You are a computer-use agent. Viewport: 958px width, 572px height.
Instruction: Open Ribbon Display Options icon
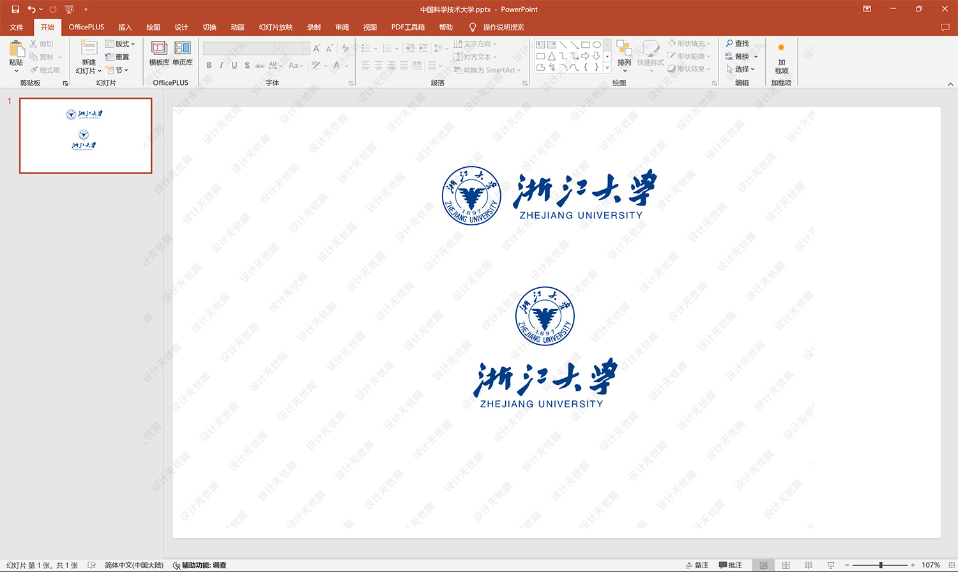pos(867,9)
